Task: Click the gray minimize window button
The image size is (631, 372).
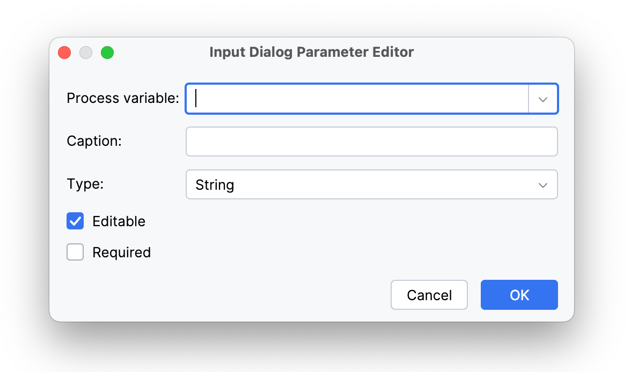Action: (x=86, y=53)
